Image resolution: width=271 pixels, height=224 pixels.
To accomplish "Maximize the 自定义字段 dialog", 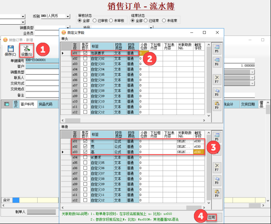I will [x=204, y=32].
